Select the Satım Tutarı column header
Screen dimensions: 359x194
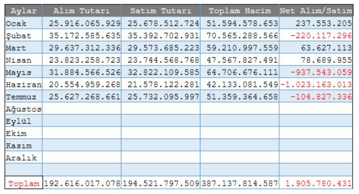pos(161,11)
